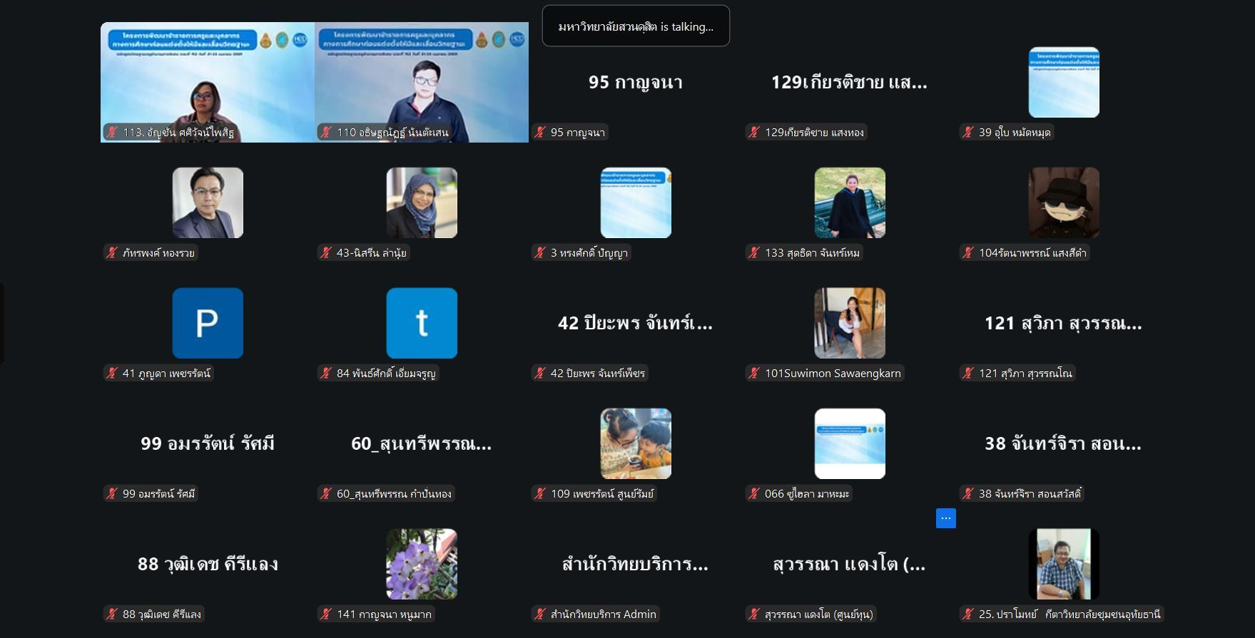The image size is (1255, 638).
Task: Open the blue three-dots more options button
Action: click(x=945, y=519)
